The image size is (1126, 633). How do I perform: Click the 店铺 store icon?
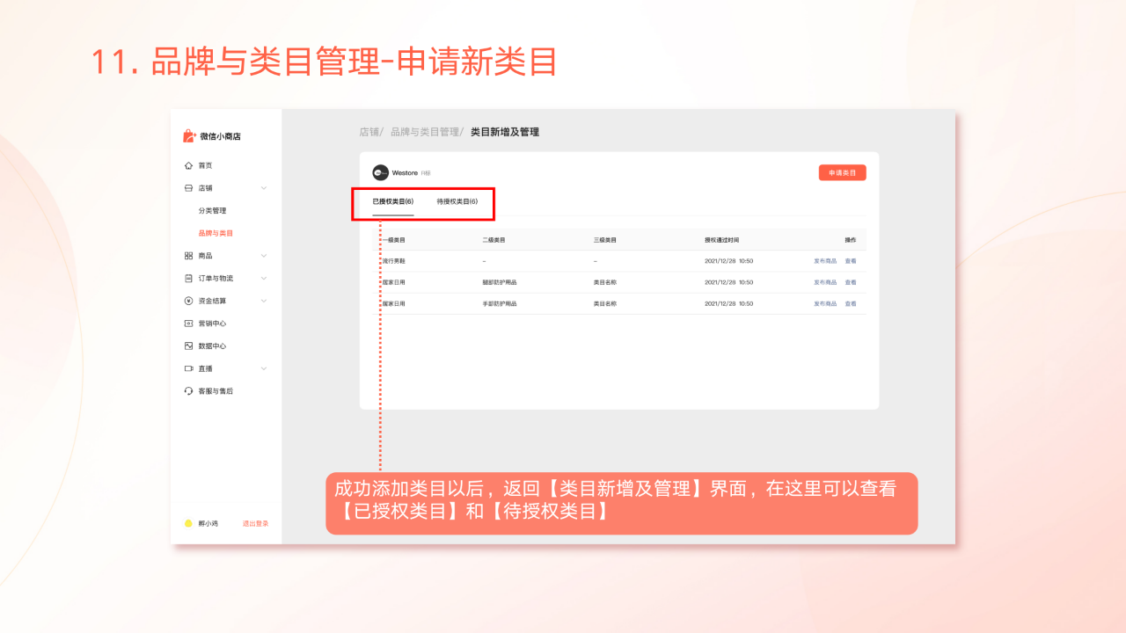[x=188, y=188]
